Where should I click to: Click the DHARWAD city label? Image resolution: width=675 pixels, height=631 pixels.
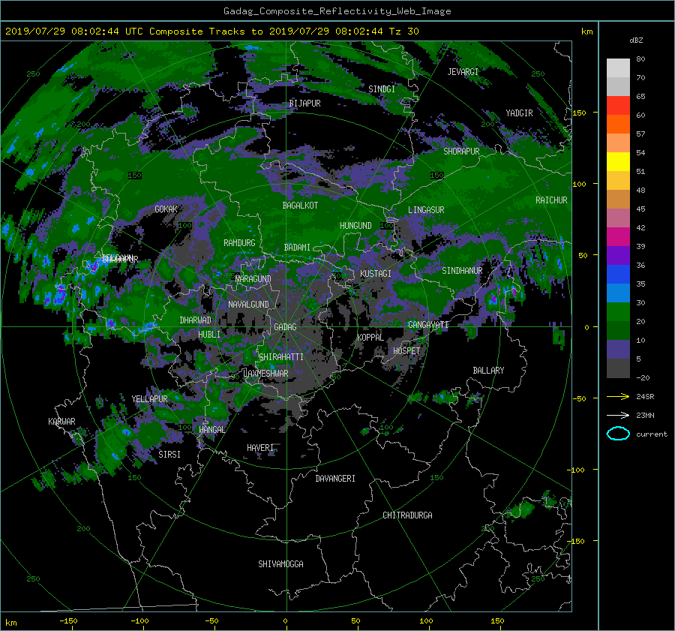(196, 320)
